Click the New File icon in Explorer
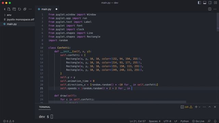The image size is (219, 123). coord(9,9)
